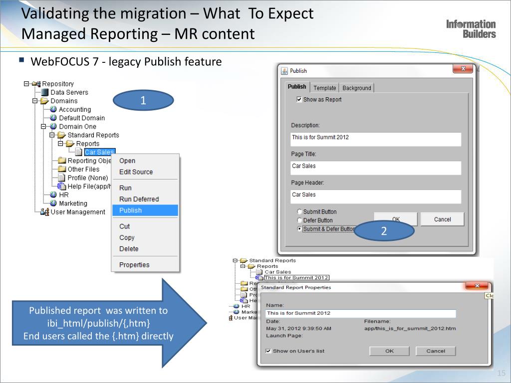Click Cancel in the Publish dialog
This screenshot has width=511, height=383.
[x=442, y=219]
